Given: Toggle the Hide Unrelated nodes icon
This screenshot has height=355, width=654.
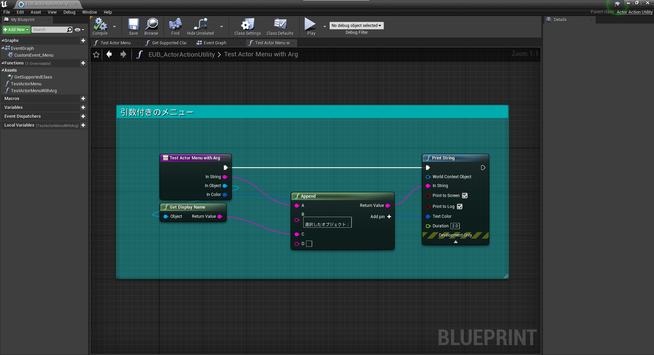Looking at the screenshot, I should pyautogui.click(x=200, y=27).
